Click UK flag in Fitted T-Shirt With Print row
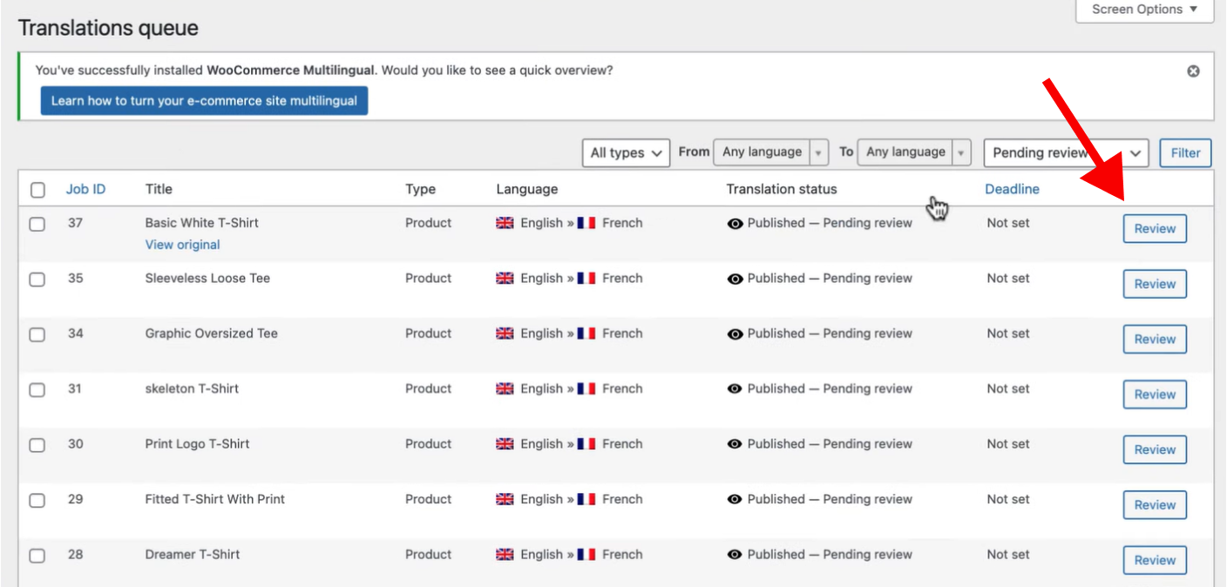1227x587 pixels. (x=505, y=499)
